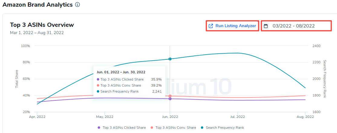Click the external-link icon before Run Listing Analyzer
Screen dimensions: 337x133
[211, 26]
